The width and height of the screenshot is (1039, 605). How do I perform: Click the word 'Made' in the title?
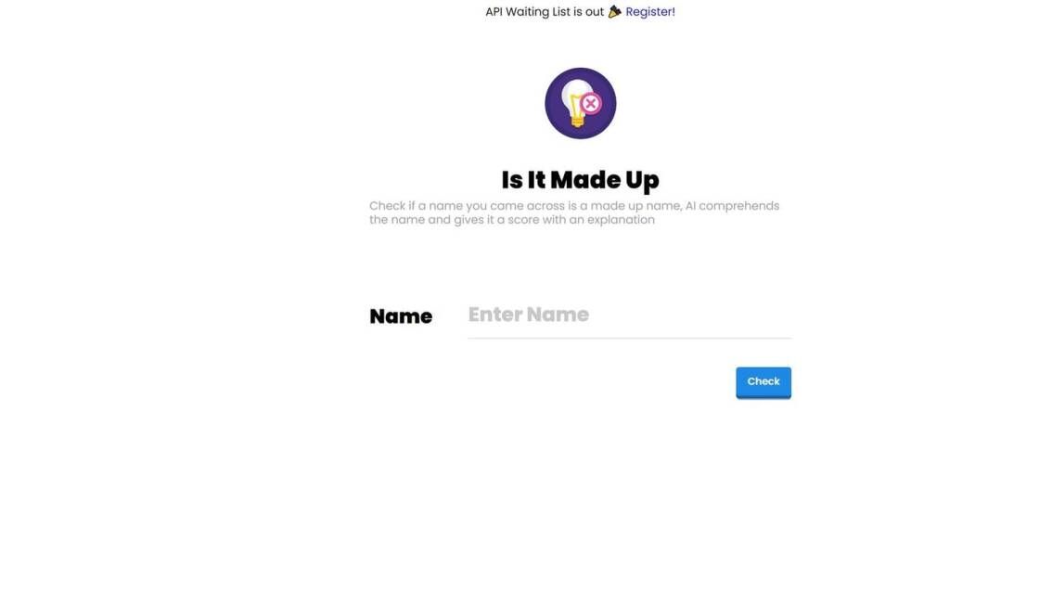[585, 180]
